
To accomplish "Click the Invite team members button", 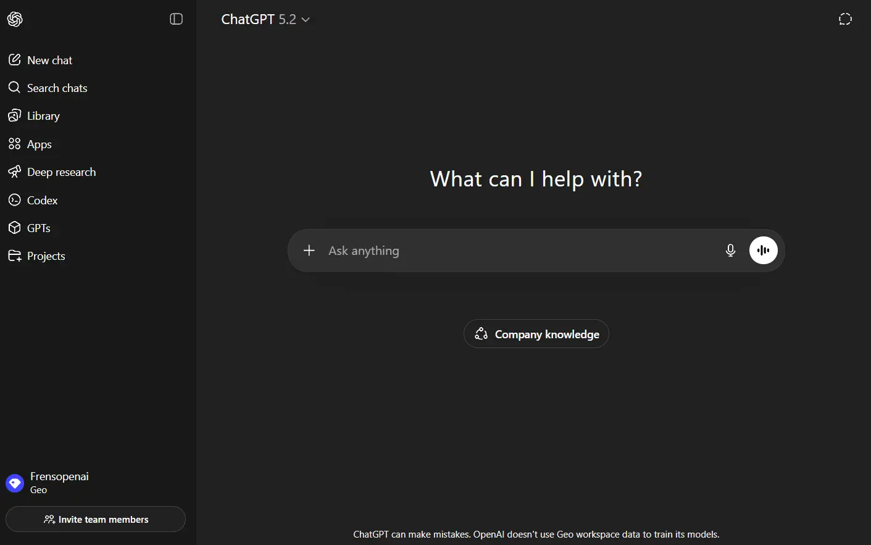I will (96, 519).
